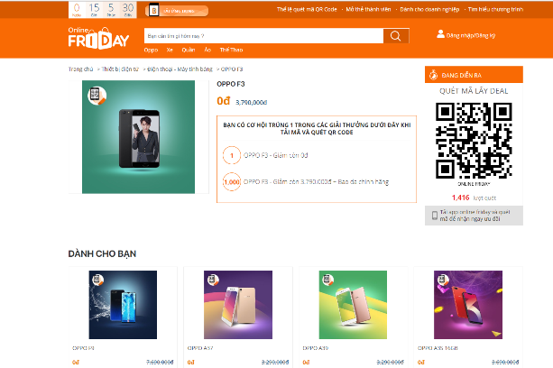Screen dimensions: 553x368
Task: Click prize text with 'Bao da chính hãng'
Action: tap(316, 182)
